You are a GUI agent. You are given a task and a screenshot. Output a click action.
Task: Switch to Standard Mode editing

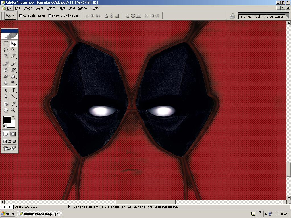(x=6, y=134)
